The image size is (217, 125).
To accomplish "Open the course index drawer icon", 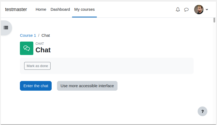I will pos(6,28).
